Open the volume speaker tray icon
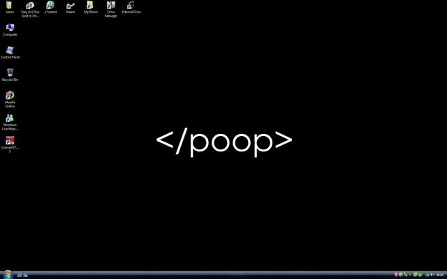Image resolution: width=447 pixels, height=279 pixels. 432,274
